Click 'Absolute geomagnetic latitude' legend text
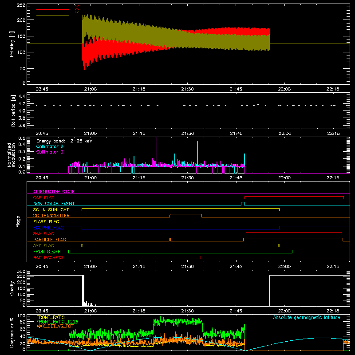The image size is (355, 355). (307, 317)
